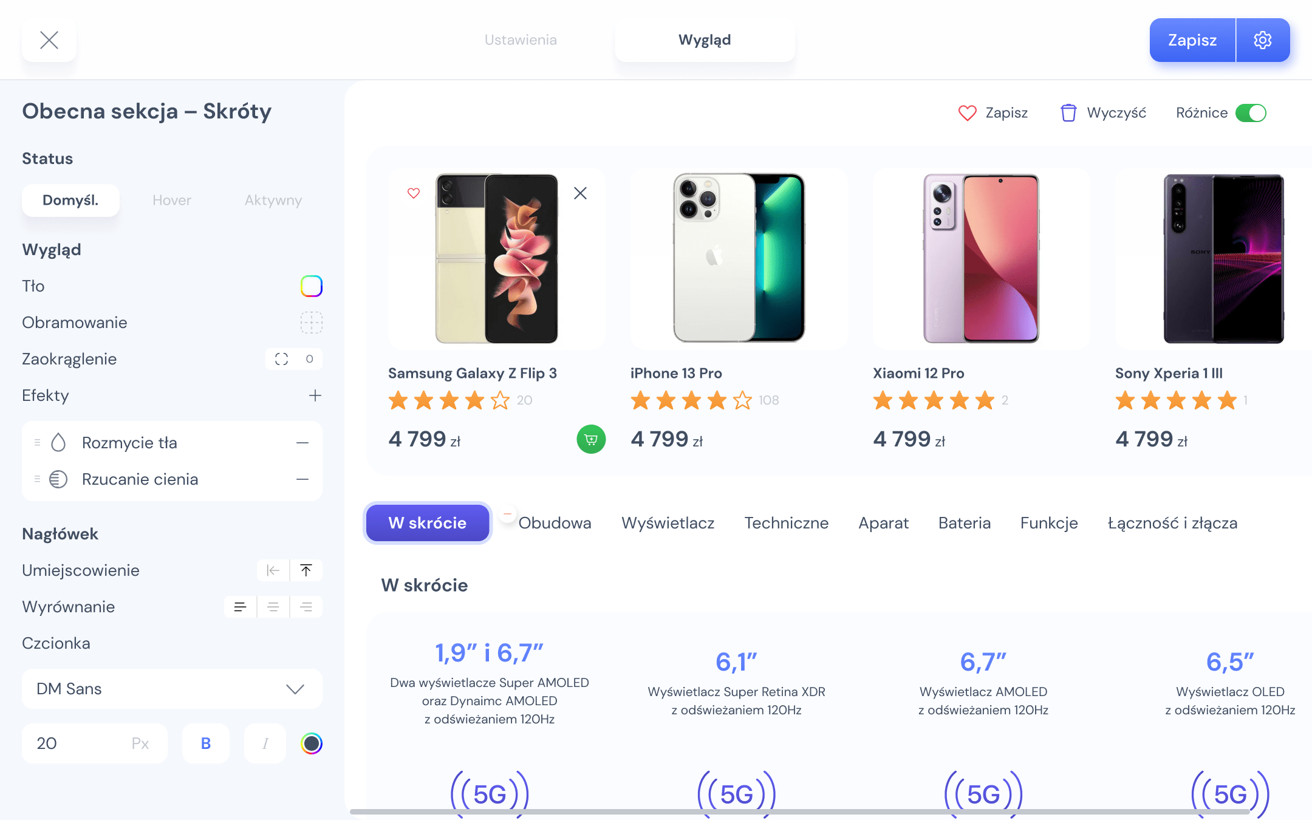Open the Wyświetlacz section tab

point(668,523)
